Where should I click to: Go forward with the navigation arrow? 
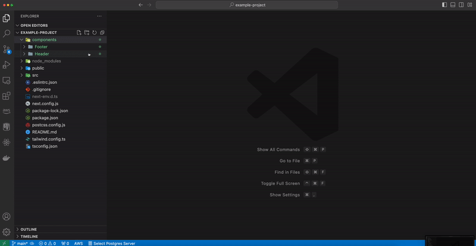(149, 5)
